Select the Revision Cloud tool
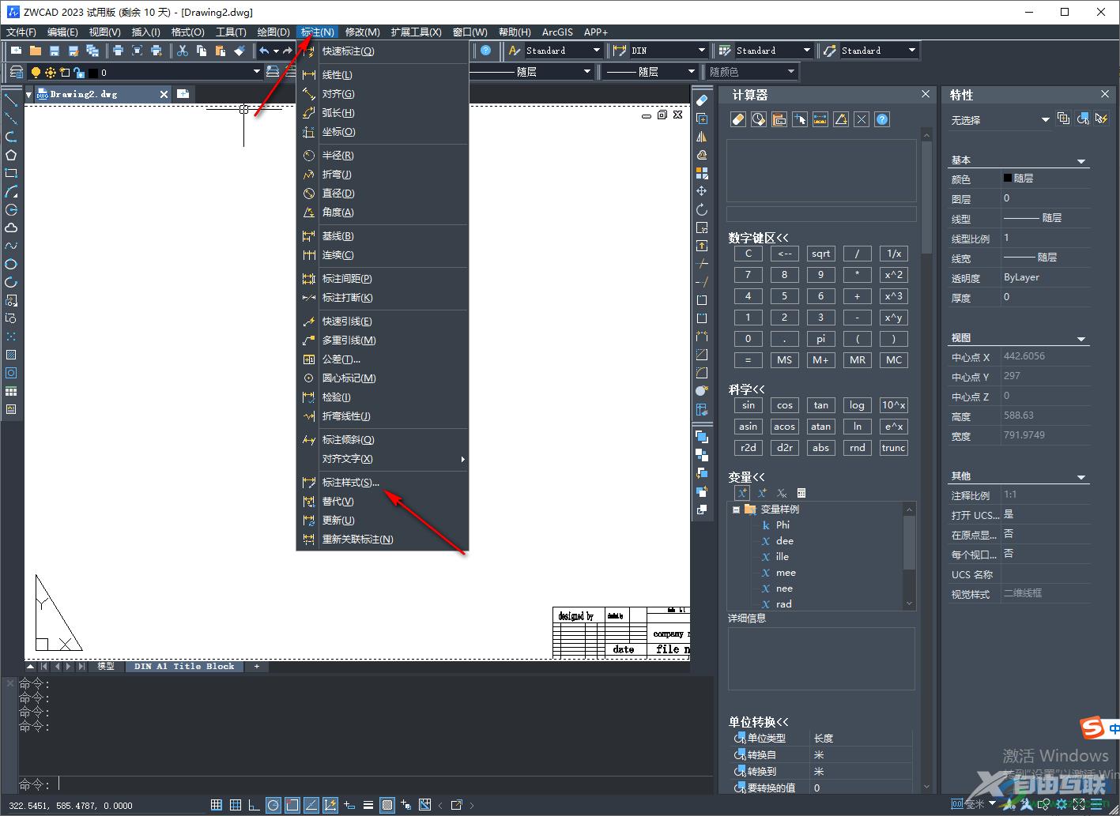Screen dimensions: 1120x816 pos(11,228)
